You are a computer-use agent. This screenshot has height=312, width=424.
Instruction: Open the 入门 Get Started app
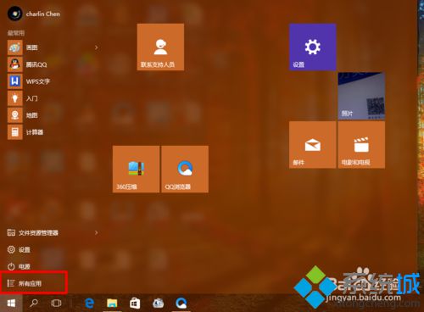pos(53,98)
